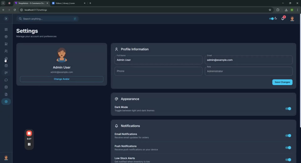Click the page vertical scrollbar

tap(300, 71)
